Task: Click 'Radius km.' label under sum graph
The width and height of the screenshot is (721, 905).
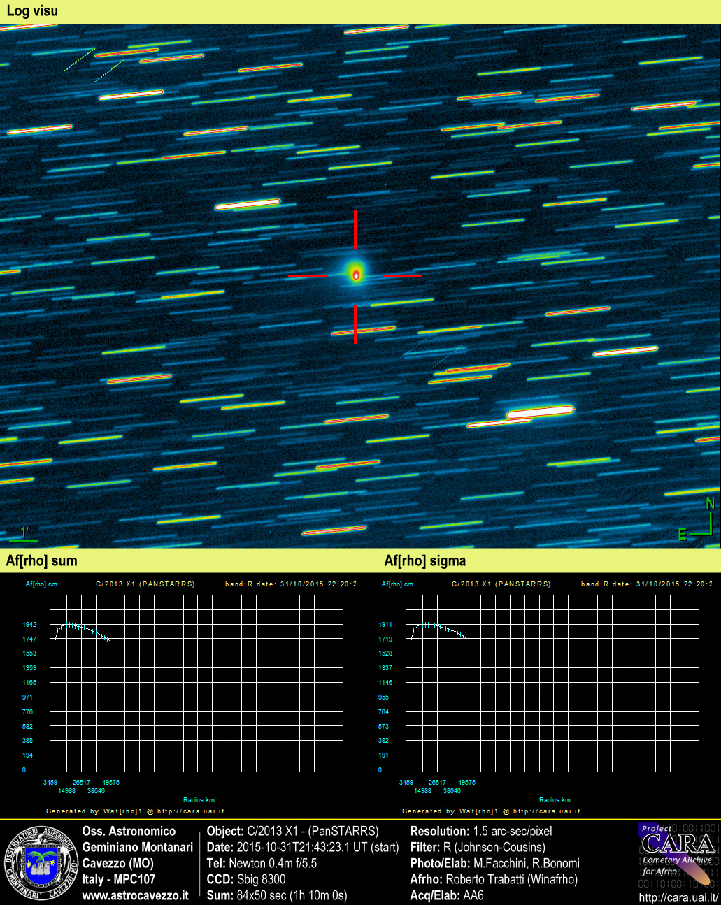Action: point(199,799)
